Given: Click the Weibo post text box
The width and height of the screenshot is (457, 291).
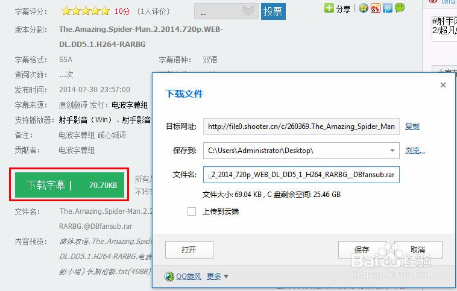Looking at the screenshot, I should (x=444, y=28).
